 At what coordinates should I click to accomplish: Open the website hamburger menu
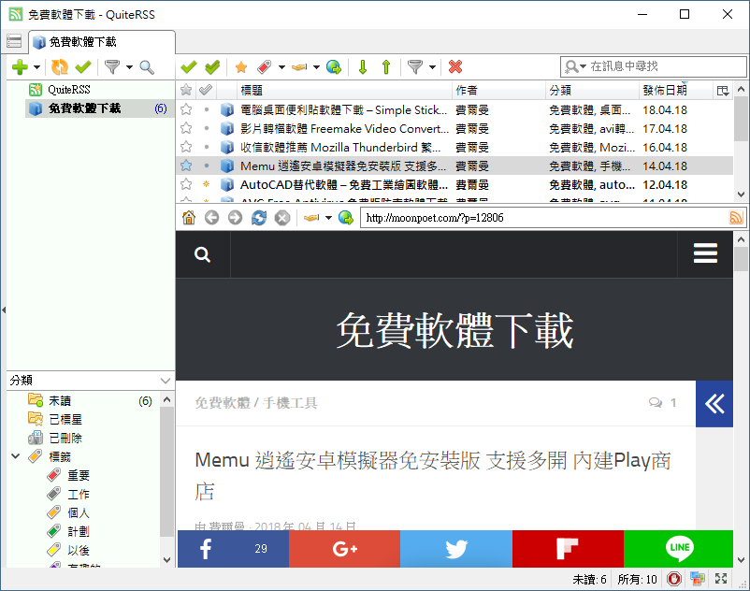click(x=705, y=253)
